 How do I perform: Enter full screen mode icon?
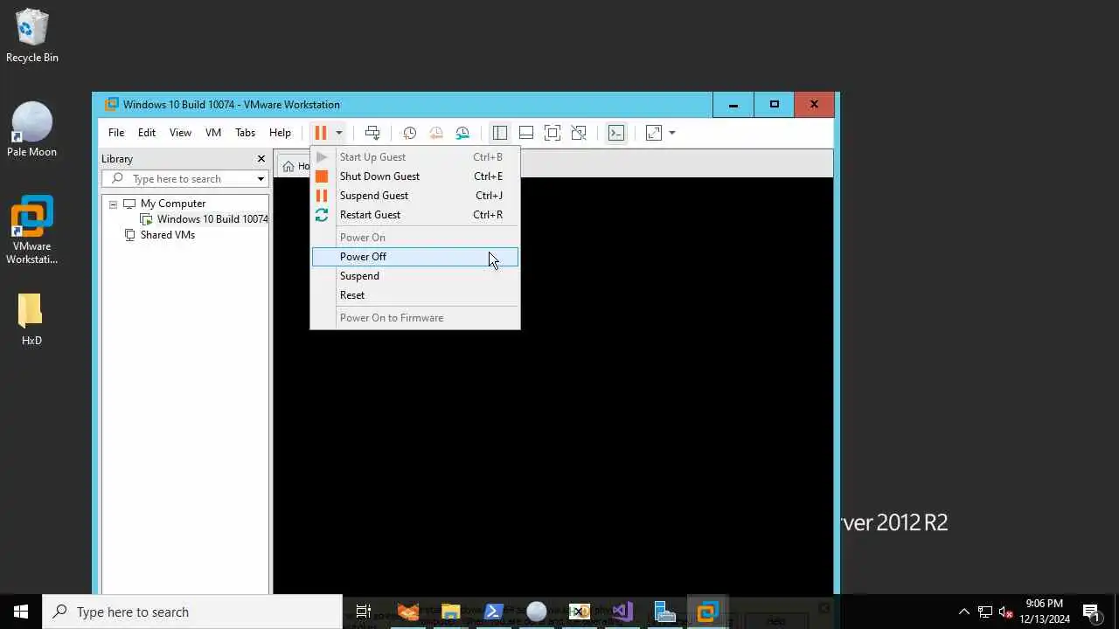tap(553, 133)
